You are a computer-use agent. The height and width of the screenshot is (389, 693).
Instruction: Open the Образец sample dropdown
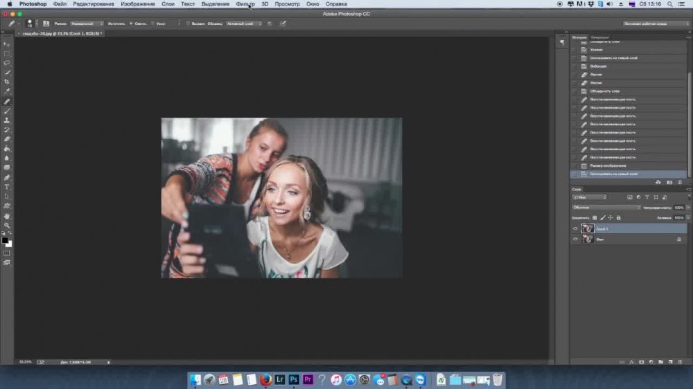(x=245, y=24)
